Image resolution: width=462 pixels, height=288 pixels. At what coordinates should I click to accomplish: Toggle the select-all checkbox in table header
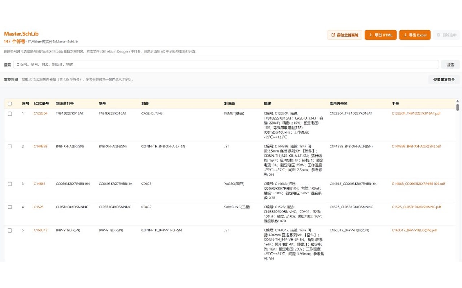tap(10, 104)
